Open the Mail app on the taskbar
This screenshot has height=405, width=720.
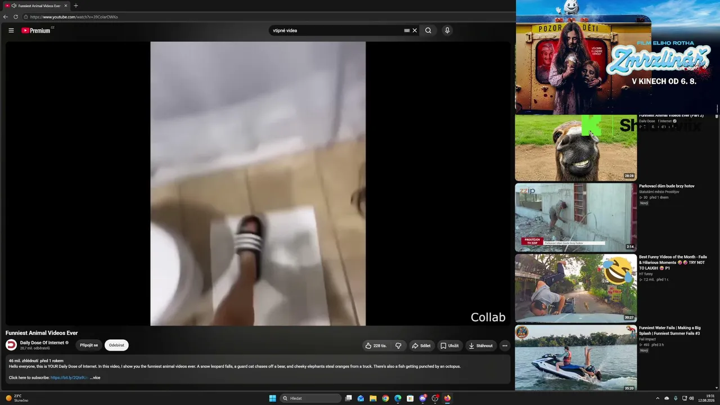click(361, 398)
